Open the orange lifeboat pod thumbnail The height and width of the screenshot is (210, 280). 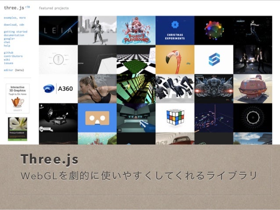point(253,89)
